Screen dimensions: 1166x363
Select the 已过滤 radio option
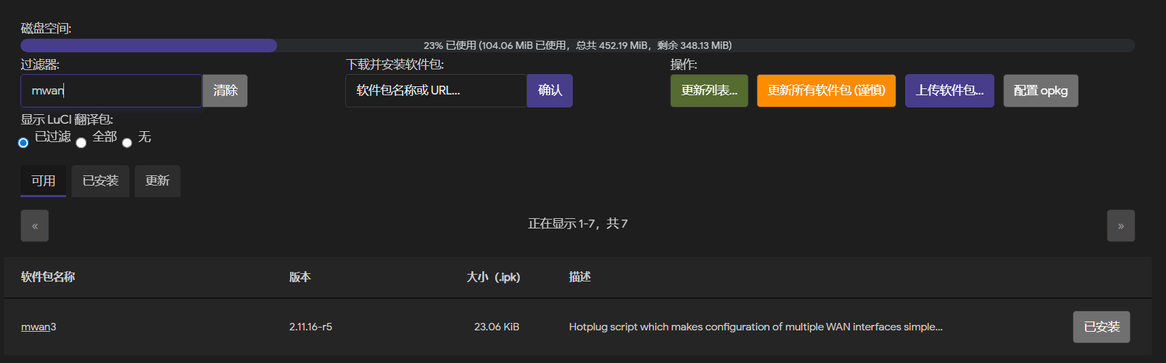point(23,143)
